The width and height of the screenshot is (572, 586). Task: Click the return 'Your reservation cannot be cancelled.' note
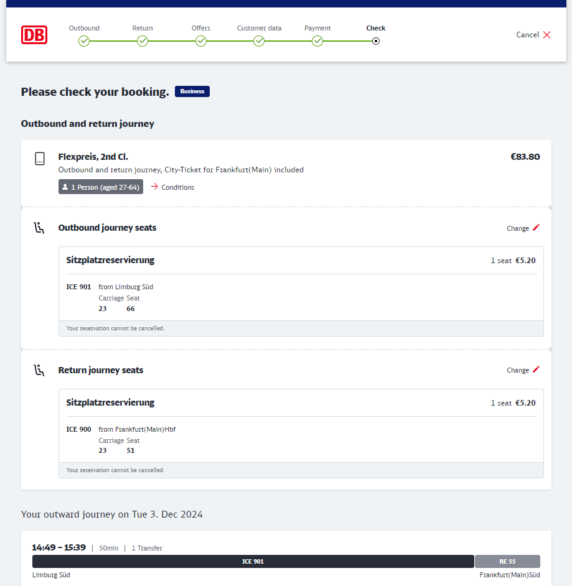tap(116, 470)
